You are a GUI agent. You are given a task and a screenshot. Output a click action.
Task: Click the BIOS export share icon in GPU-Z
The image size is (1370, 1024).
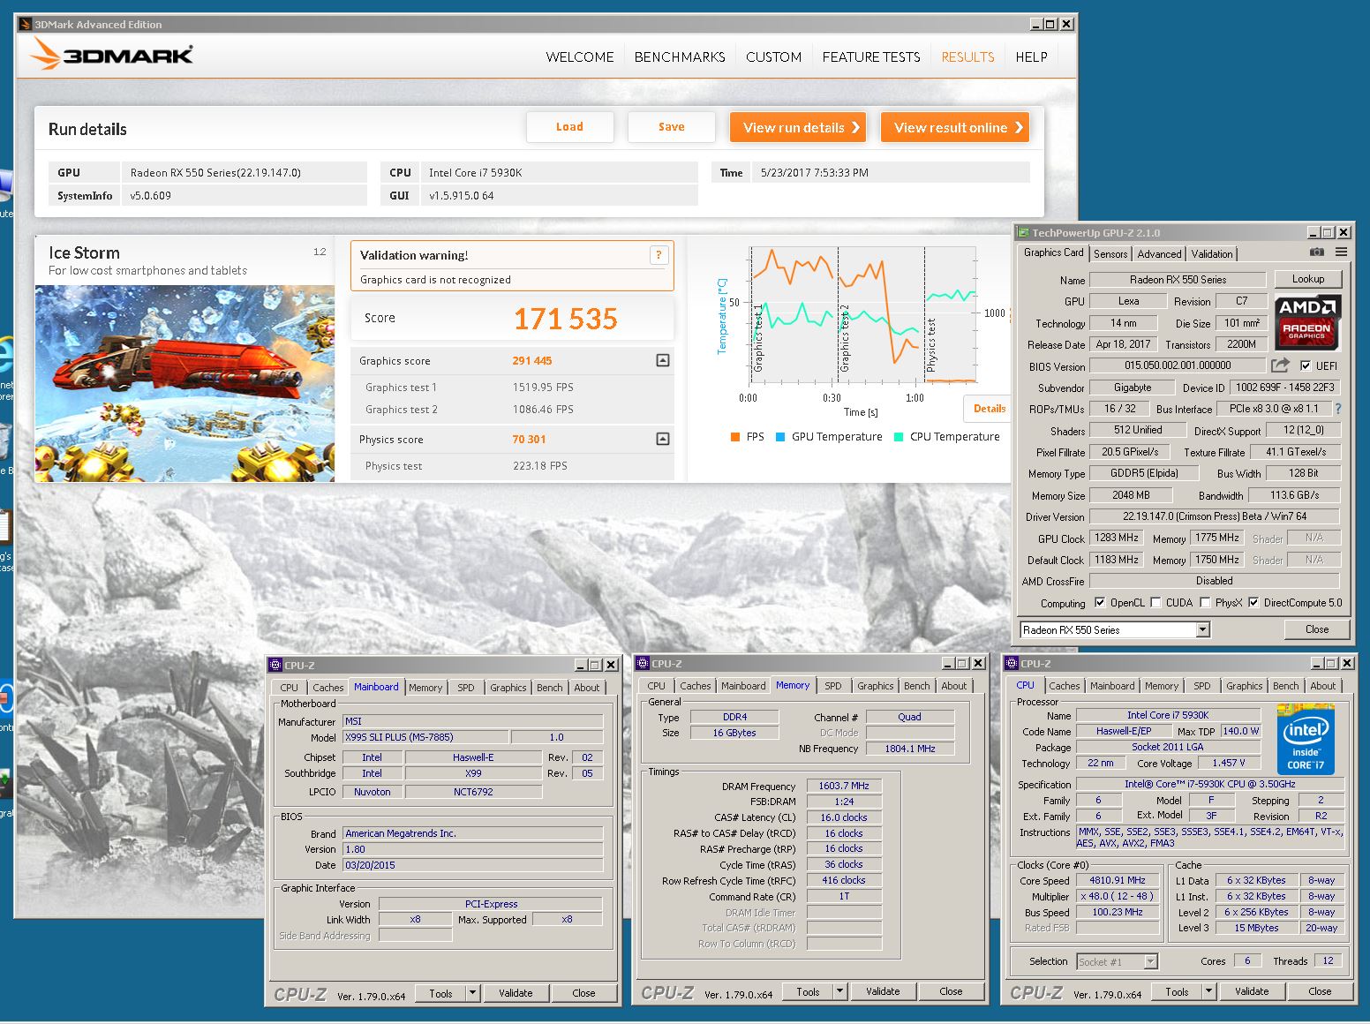click(x=1280, y=365)
